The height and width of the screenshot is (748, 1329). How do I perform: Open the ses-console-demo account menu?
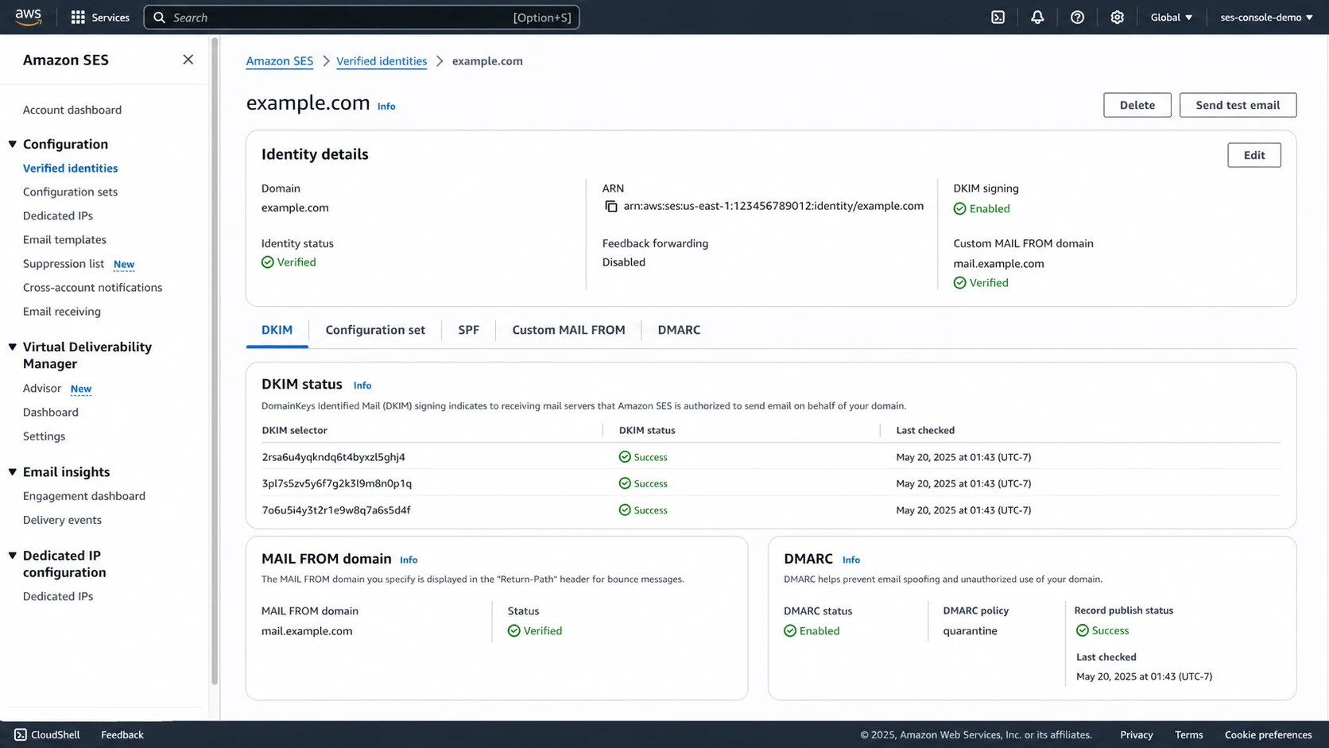[1266, 17]
